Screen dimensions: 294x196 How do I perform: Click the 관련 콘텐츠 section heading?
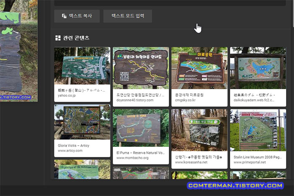[72, 38]
